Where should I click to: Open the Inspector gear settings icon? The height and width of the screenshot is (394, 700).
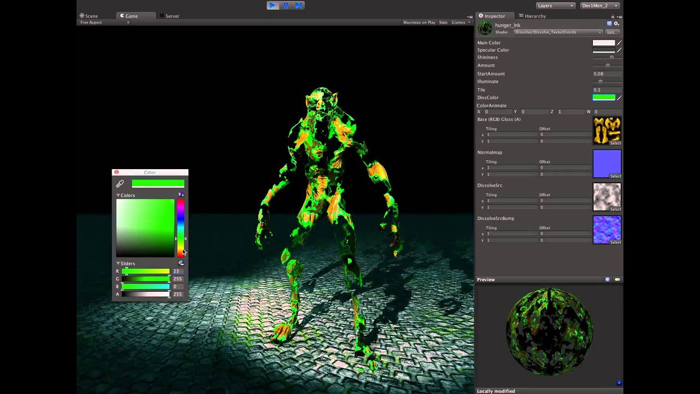pos(616,24)
